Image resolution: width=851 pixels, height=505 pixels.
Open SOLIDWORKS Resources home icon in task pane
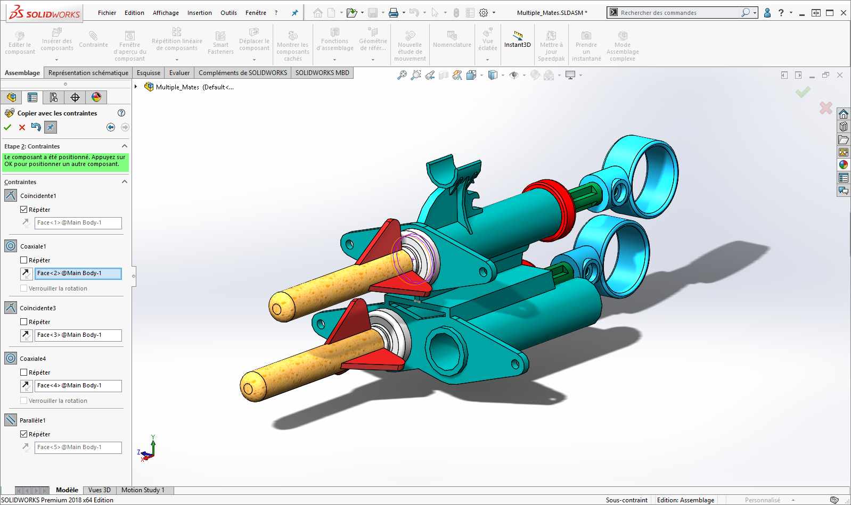coord(844,114)
